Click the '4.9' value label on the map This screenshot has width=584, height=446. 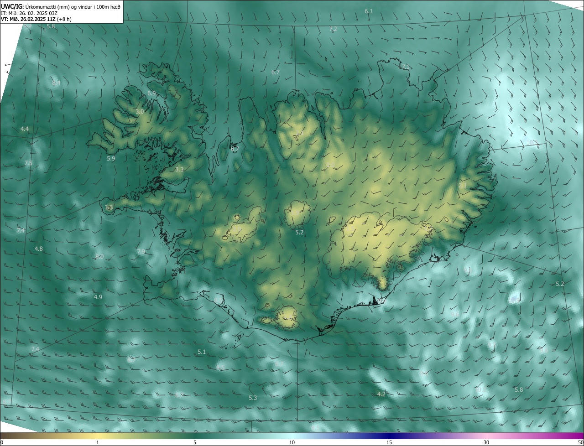[x=98, y=297]
